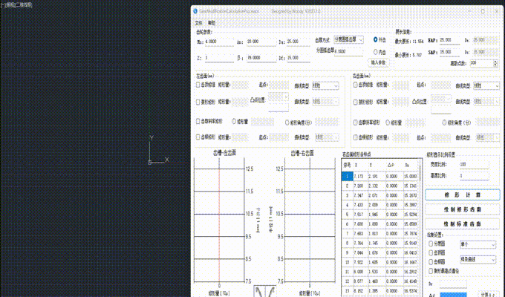505x297 pixels.
Task: Click the blue highlighted Δρ field
Action: point(453,295)
